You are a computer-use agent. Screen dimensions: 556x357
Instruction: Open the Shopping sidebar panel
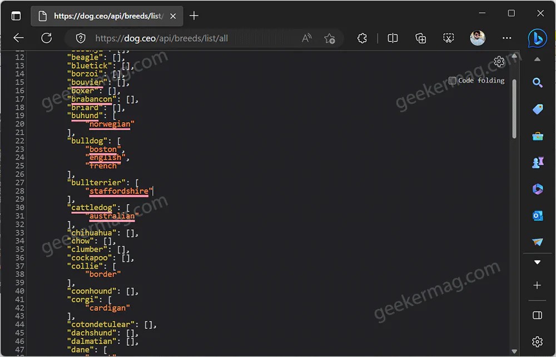pyautogui.click(x=537, y=109)
